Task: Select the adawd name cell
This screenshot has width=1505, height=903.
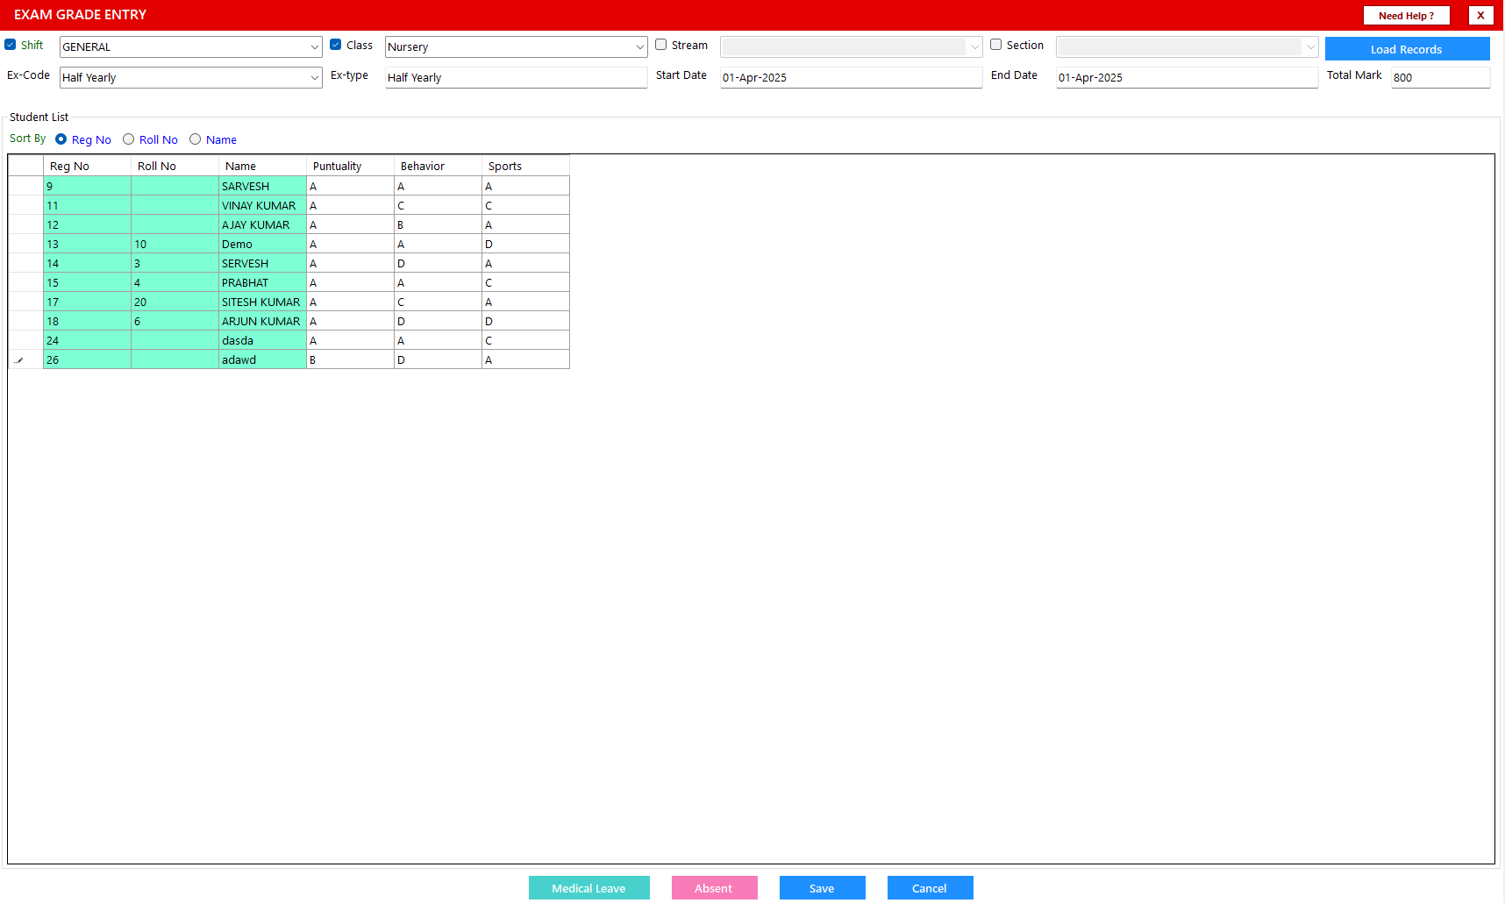Action: pyautogui.click(x=263, y=359)
